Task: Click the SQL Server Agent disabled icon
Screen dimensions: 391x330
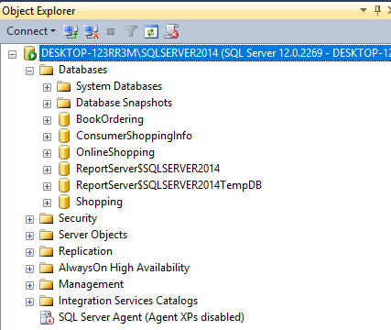Action: [x=47, y=318]
